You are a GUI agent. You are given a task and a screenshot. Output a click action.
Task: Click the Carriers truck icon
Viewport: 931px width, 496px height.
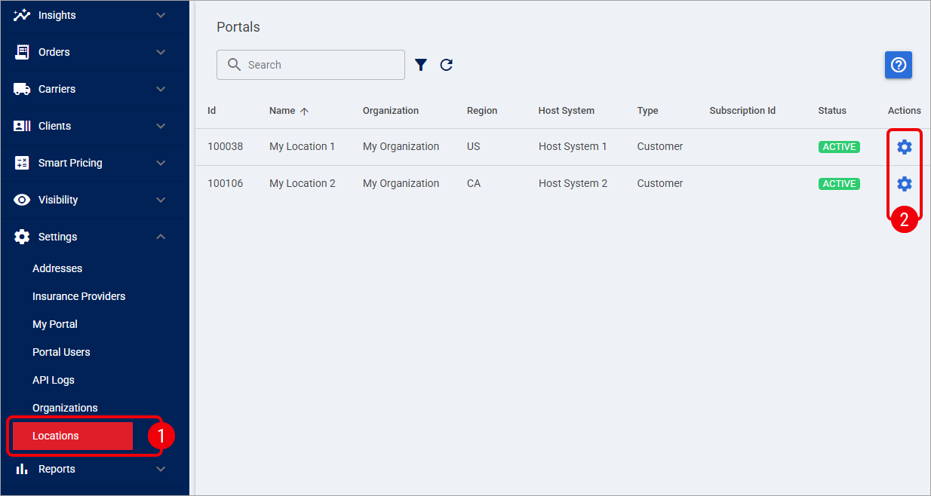coord(22,89)
